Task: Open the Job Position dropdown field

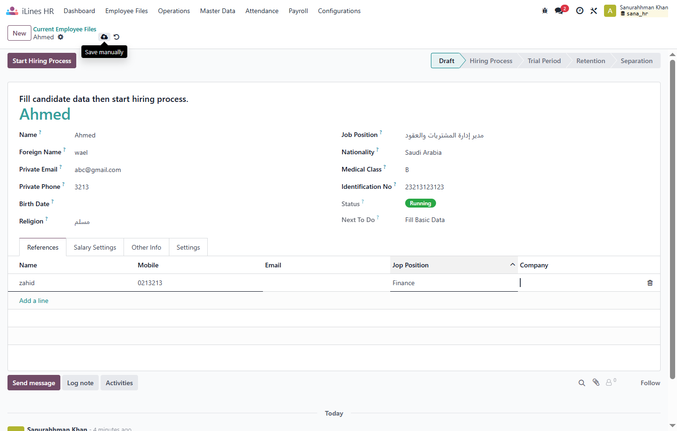Action: (526, 135)
